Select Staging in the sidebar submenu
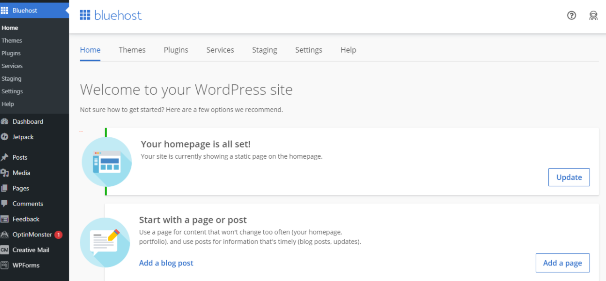 pos(12,78)
